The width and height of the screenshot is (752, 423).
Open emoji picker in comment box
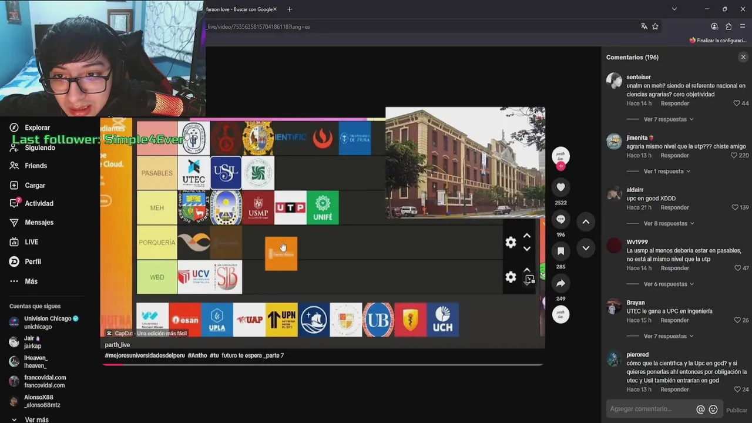(x=713, y=409)
